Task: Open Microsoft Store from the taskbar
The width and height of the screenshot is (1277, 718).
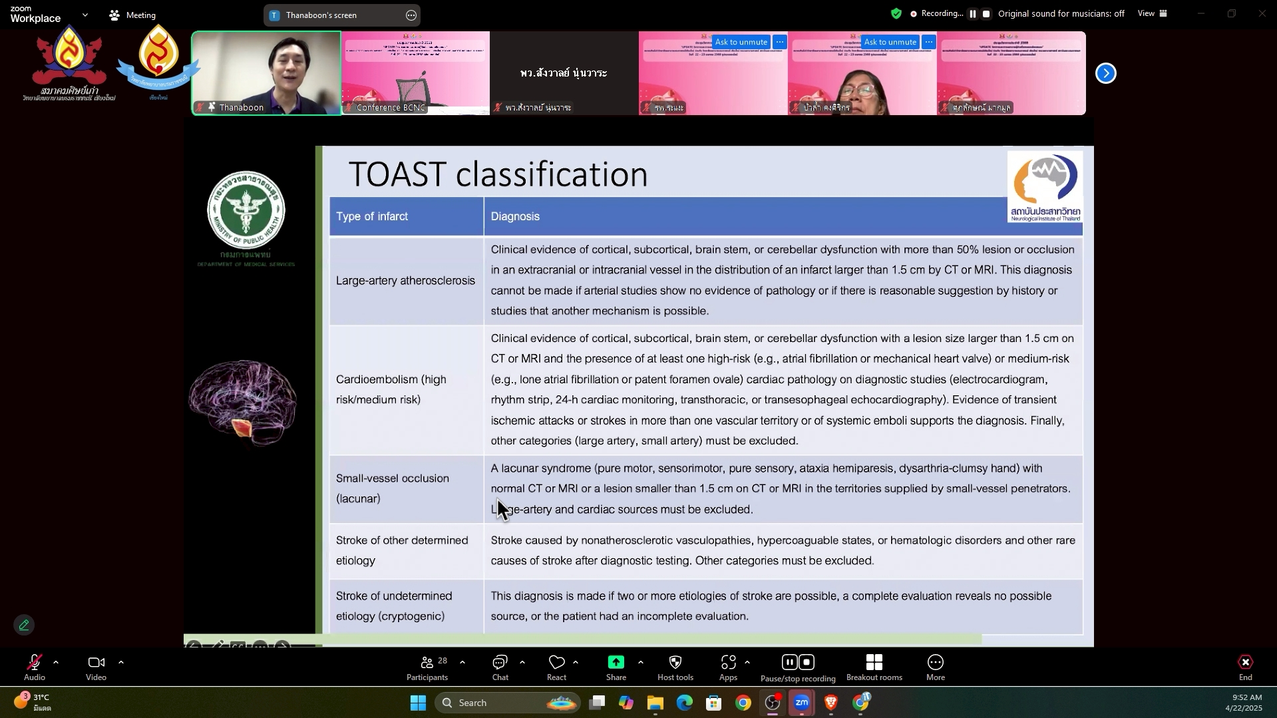Action: click(x=714, y=703)
